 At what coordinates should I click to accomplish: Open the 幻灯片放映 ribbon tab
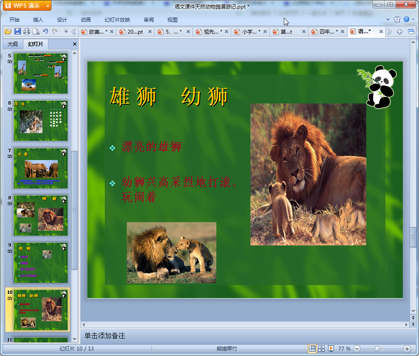pos(117,20)
